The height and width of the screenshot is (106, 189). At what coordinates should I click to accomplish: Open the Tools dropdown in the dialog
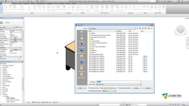pos(81,88)
